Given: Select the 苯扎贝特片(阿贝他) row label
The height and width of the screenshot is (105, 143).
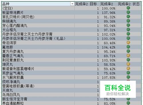Looking at the screenshot, I should pos(18,17).
